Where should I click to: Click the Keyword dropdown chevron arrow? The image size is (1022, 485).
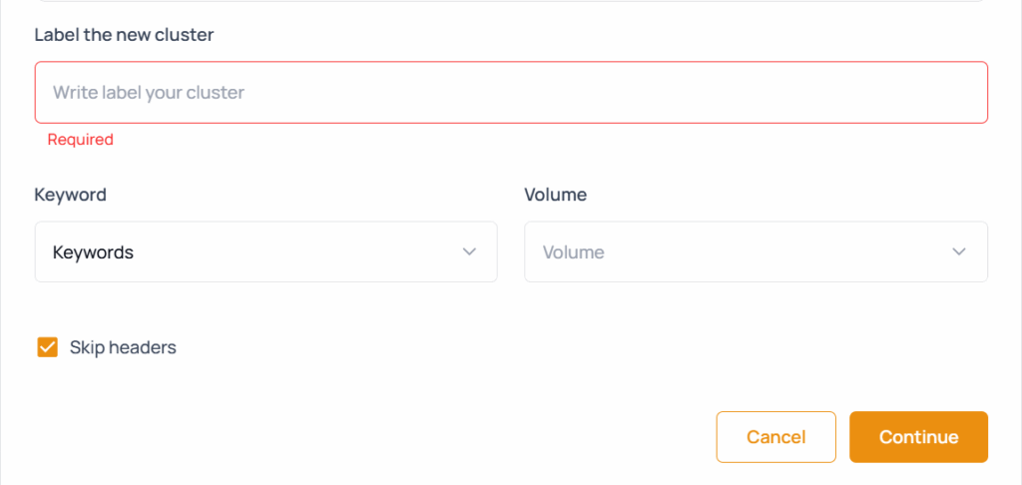(x=469, y=251)
